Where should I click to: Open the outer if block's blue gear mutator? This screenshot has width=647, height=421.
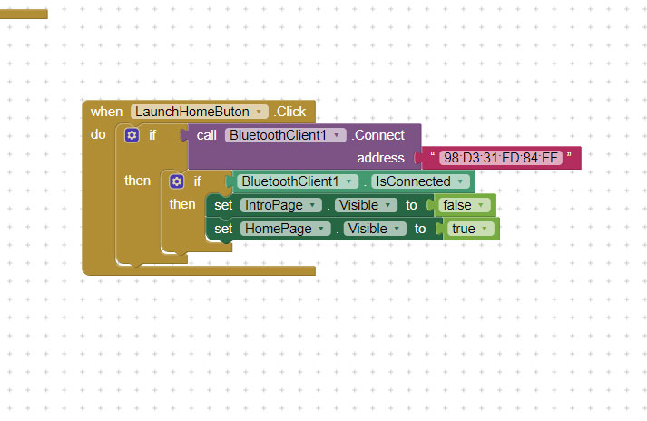point(132,135)
